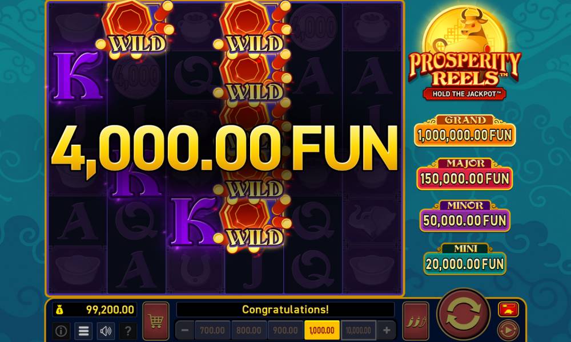Decrease the bet with the minus button
The height and width of the screenshot is (342, 571).
[184, 331]
